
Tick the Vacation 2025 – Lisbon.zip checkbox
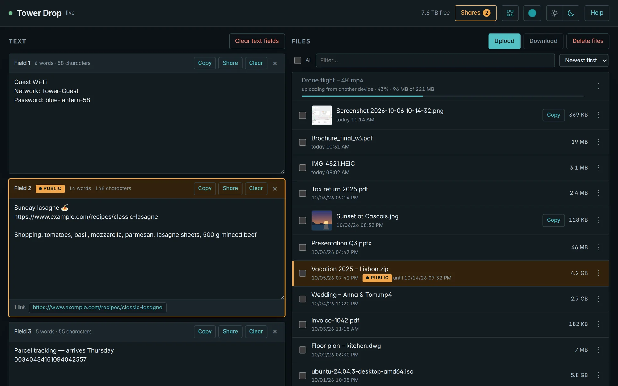click(303, 273)
